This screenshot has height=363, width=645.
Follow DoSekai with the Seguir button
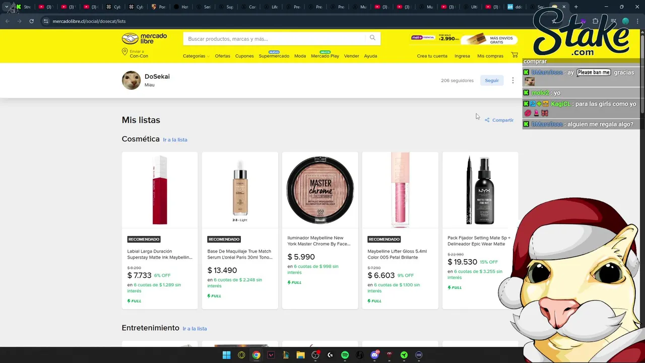pyautogui.click(x=492, y=80)
